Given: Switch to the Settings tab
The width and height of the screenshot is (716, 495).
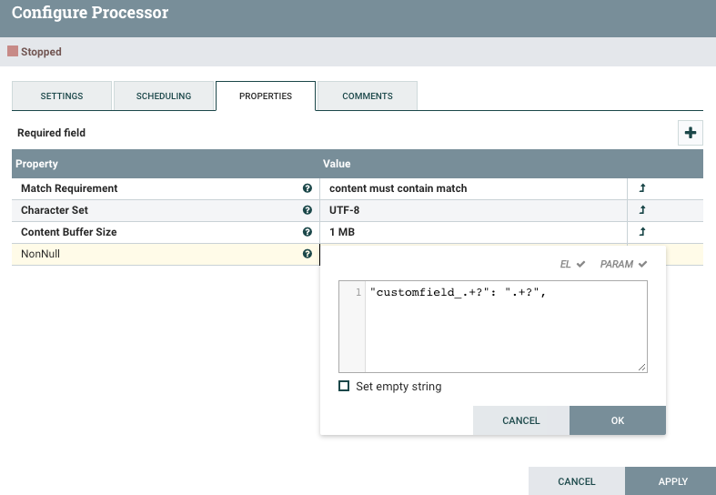Looking at the screenshot, I should coord(62,96).
